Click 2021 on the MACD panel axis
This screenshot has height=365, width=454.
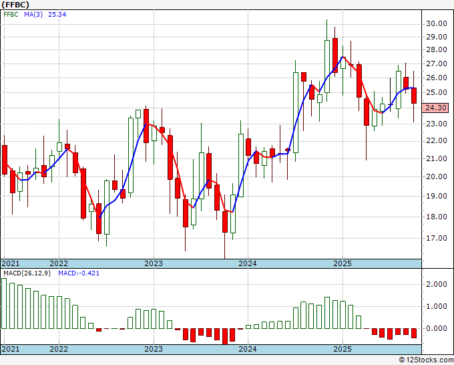[11, 349]
